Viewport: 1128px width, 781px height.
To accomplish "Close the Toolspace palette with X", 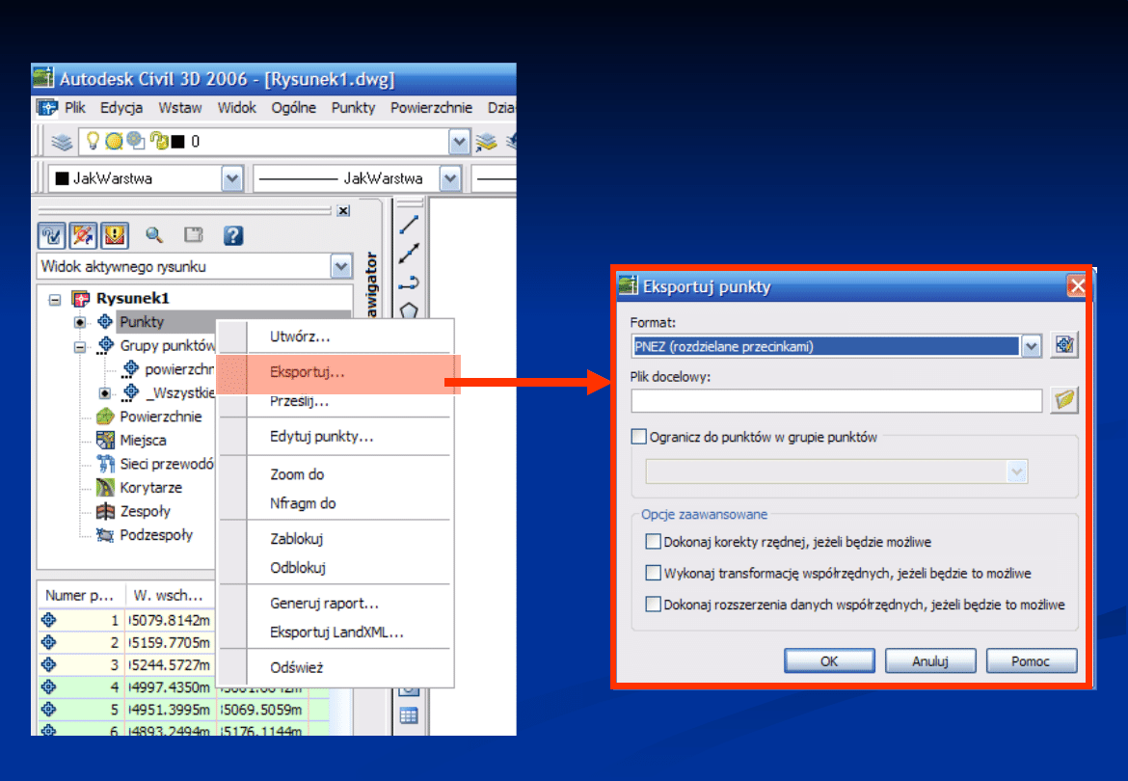I will click(344, 211).
